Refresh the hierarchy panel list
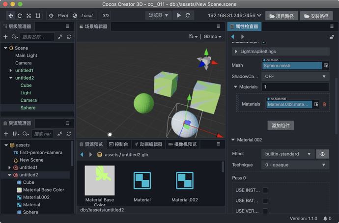This screenshot has height=223, width=339. [69, 37]
